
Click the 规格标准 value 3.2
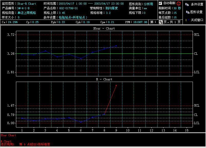click(108, 13)
